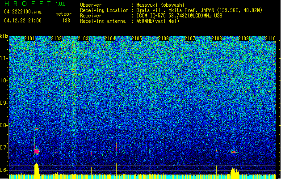Click the 2106 time marker
Viewport: 281px width, 179px height.
pyautogui.click(x=164, y=38)
